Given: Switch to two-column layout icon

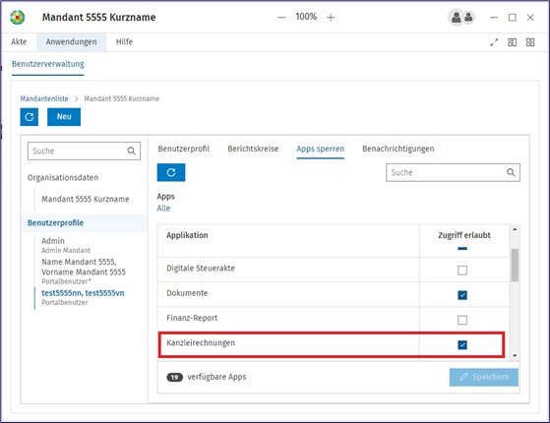Looking at the screenshot, I should (512, 42).
